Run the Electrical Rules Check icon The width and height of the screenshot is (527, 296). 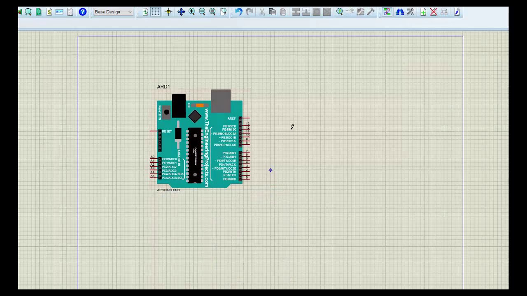coord(457,12)
